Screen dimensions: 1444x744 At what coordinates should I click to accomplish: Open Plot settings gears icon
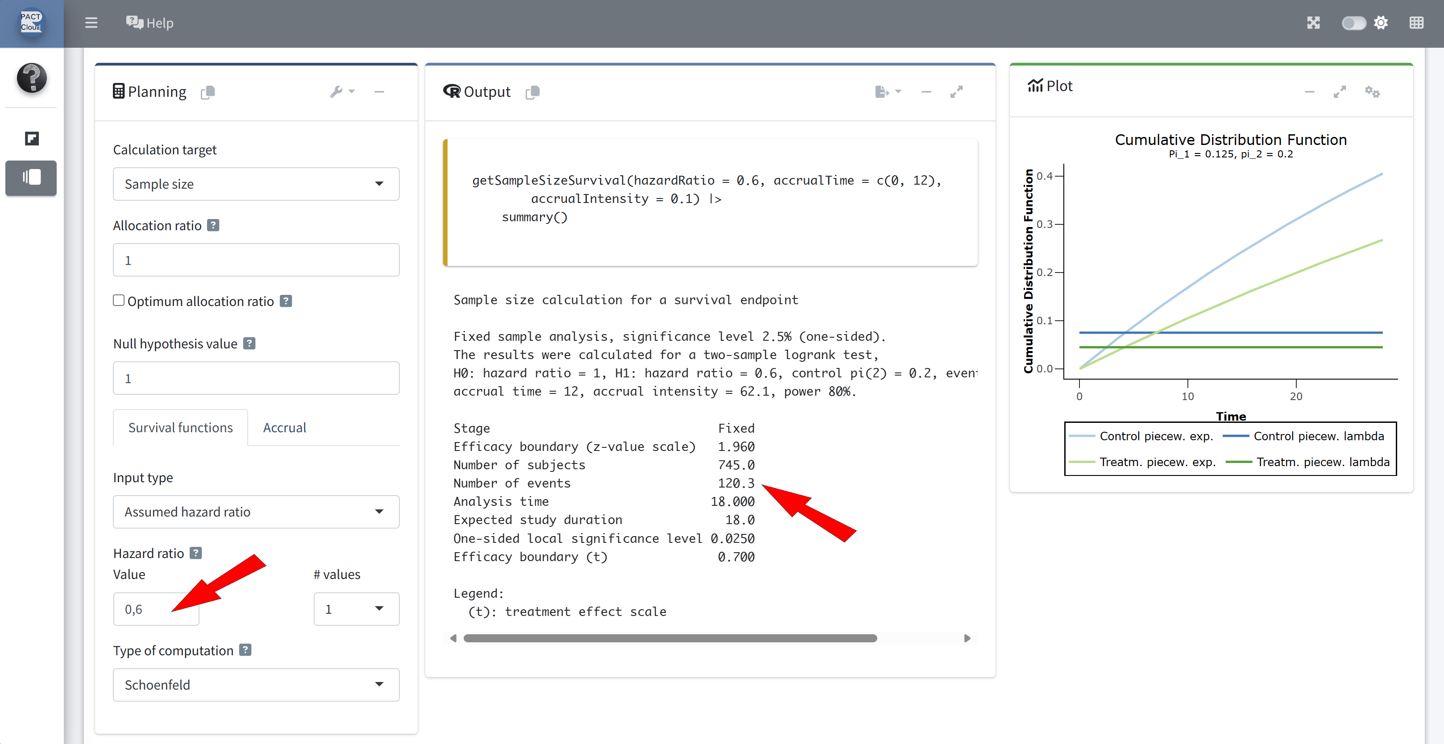click(x=1372, y=91)
